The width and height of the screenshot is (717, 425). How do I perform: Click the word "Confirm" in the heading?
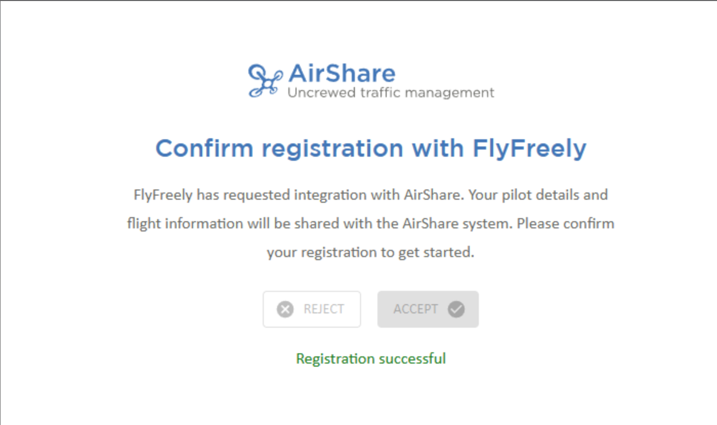point(204,148)
